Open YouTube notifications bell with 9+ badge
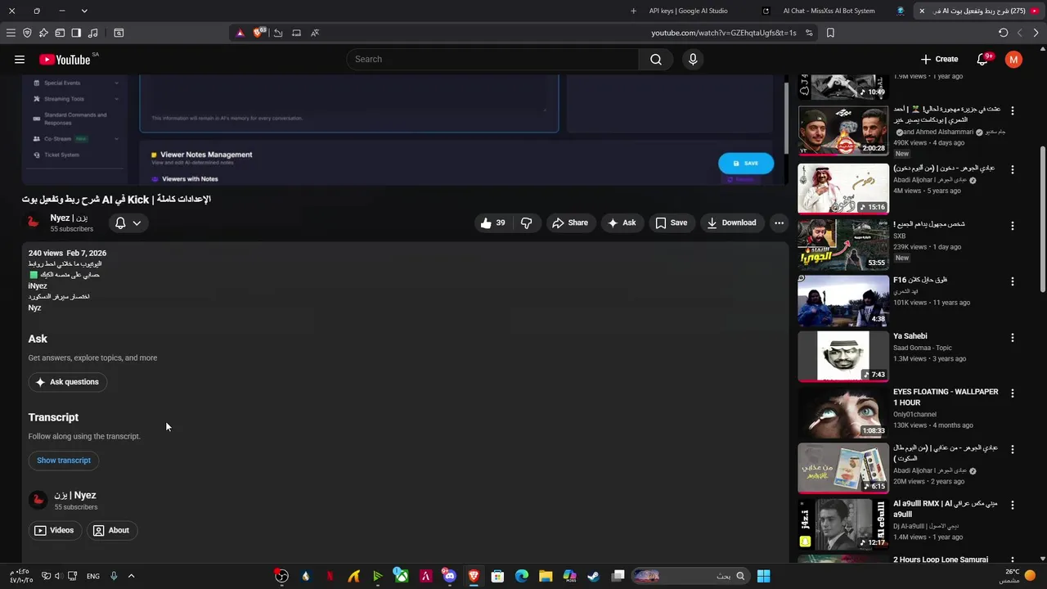This screenshot has width=1047, height=589. pyautogui.click(x=984, y=59)
